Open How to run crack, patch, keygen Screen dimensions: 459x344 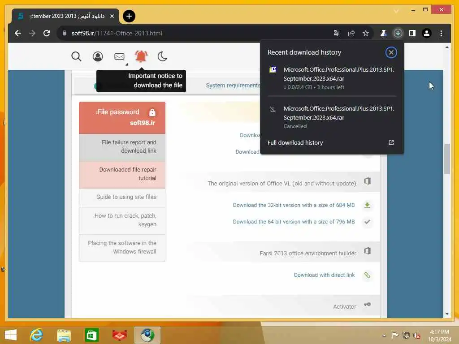tap(122, 220)
